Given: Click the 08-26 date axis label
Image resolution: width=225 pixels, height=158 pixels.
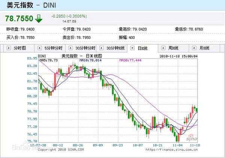Looking at the screenshot, I should pyautogui.click(x=78, y=145).
